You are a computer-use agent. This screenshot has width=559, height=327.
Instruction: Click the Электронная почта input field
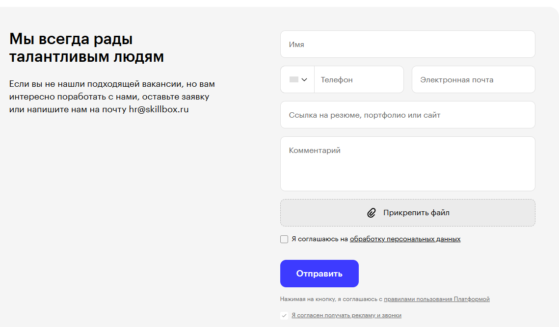pyautogui.click(x=473, y=79)
